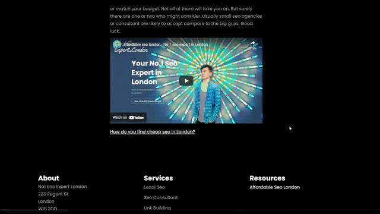Click the '223 Regent St' address text

click(x=53, y=194)
